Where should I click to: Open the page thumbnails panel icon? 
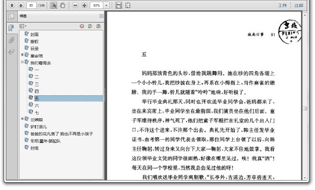(12, 16)
